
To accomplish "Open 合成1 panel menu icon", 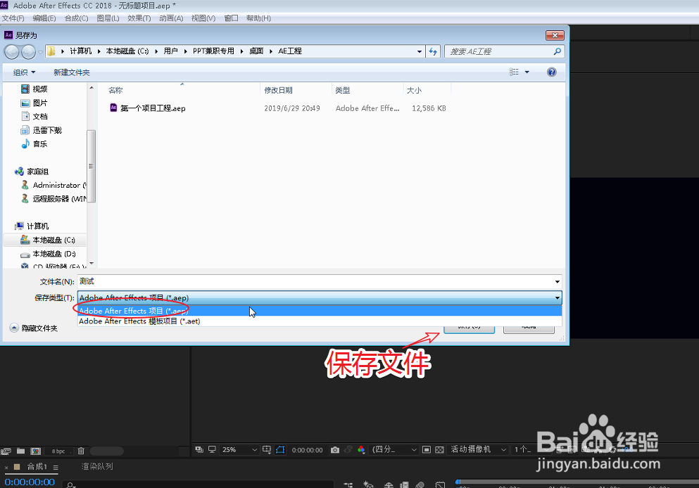I will pos(56,468).
